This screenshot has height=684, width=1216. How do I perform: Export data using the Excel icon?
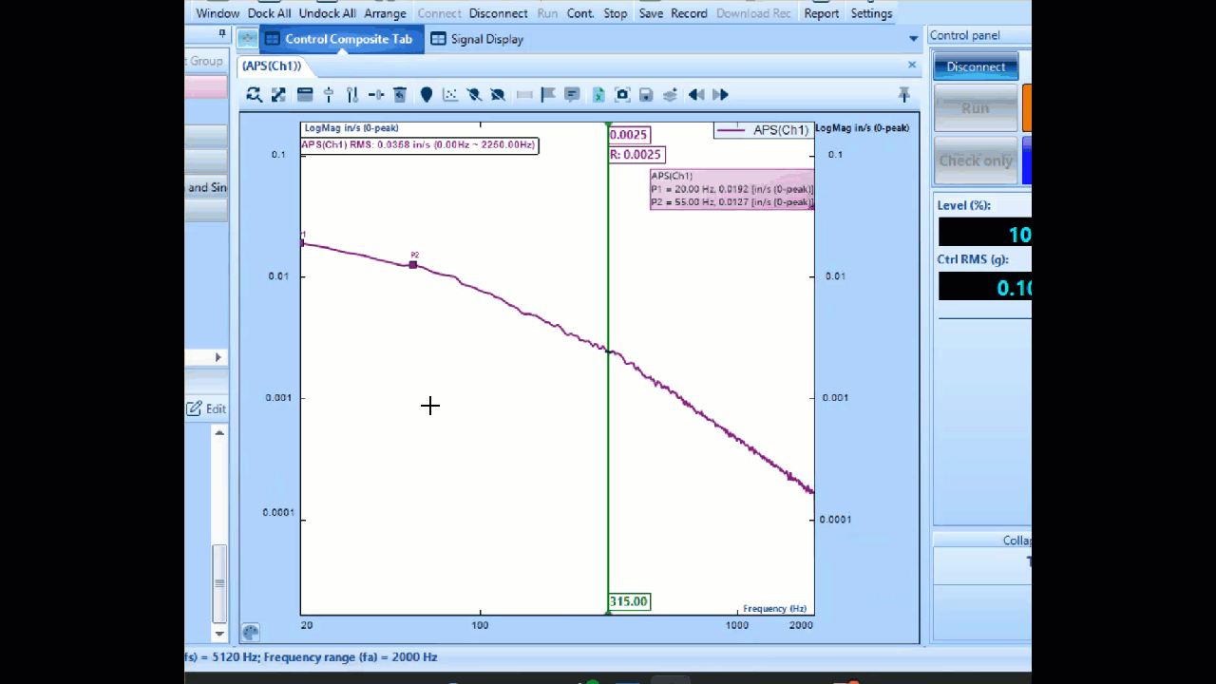point(598,95)
